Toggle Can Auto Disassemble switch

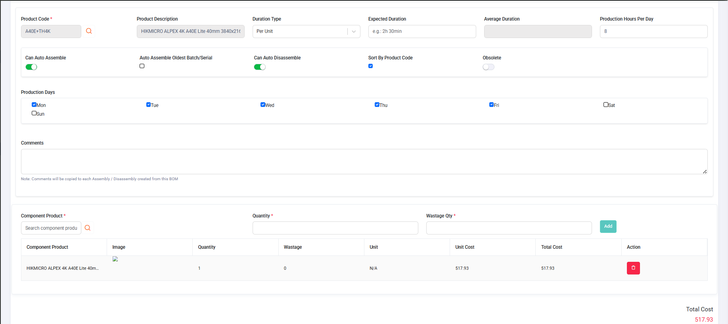[260, 67]
